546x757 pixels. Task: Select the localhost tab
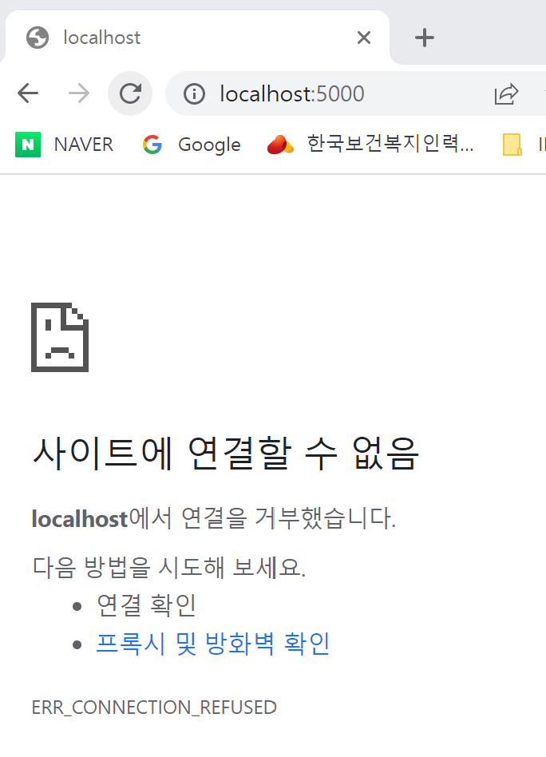197,38
